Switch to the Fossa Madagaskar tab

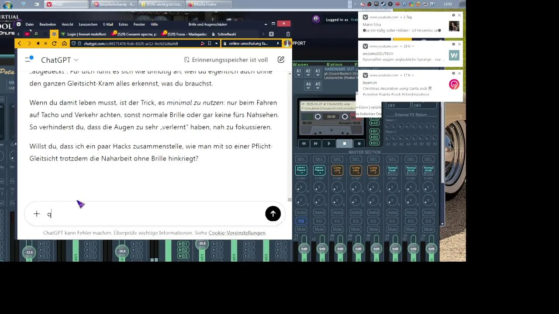point(183,34)
